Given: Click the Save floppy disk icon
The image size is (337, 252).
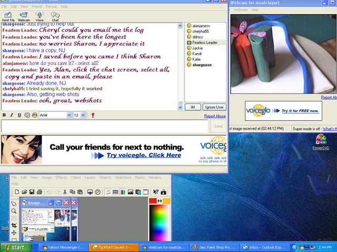Looking at the screenshot, I should [x=32, y=192].
